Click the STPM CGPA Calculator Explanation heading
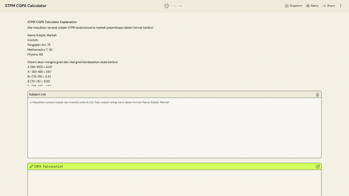Viewport: 349px width, 196px height. click(x=52, y=22)
